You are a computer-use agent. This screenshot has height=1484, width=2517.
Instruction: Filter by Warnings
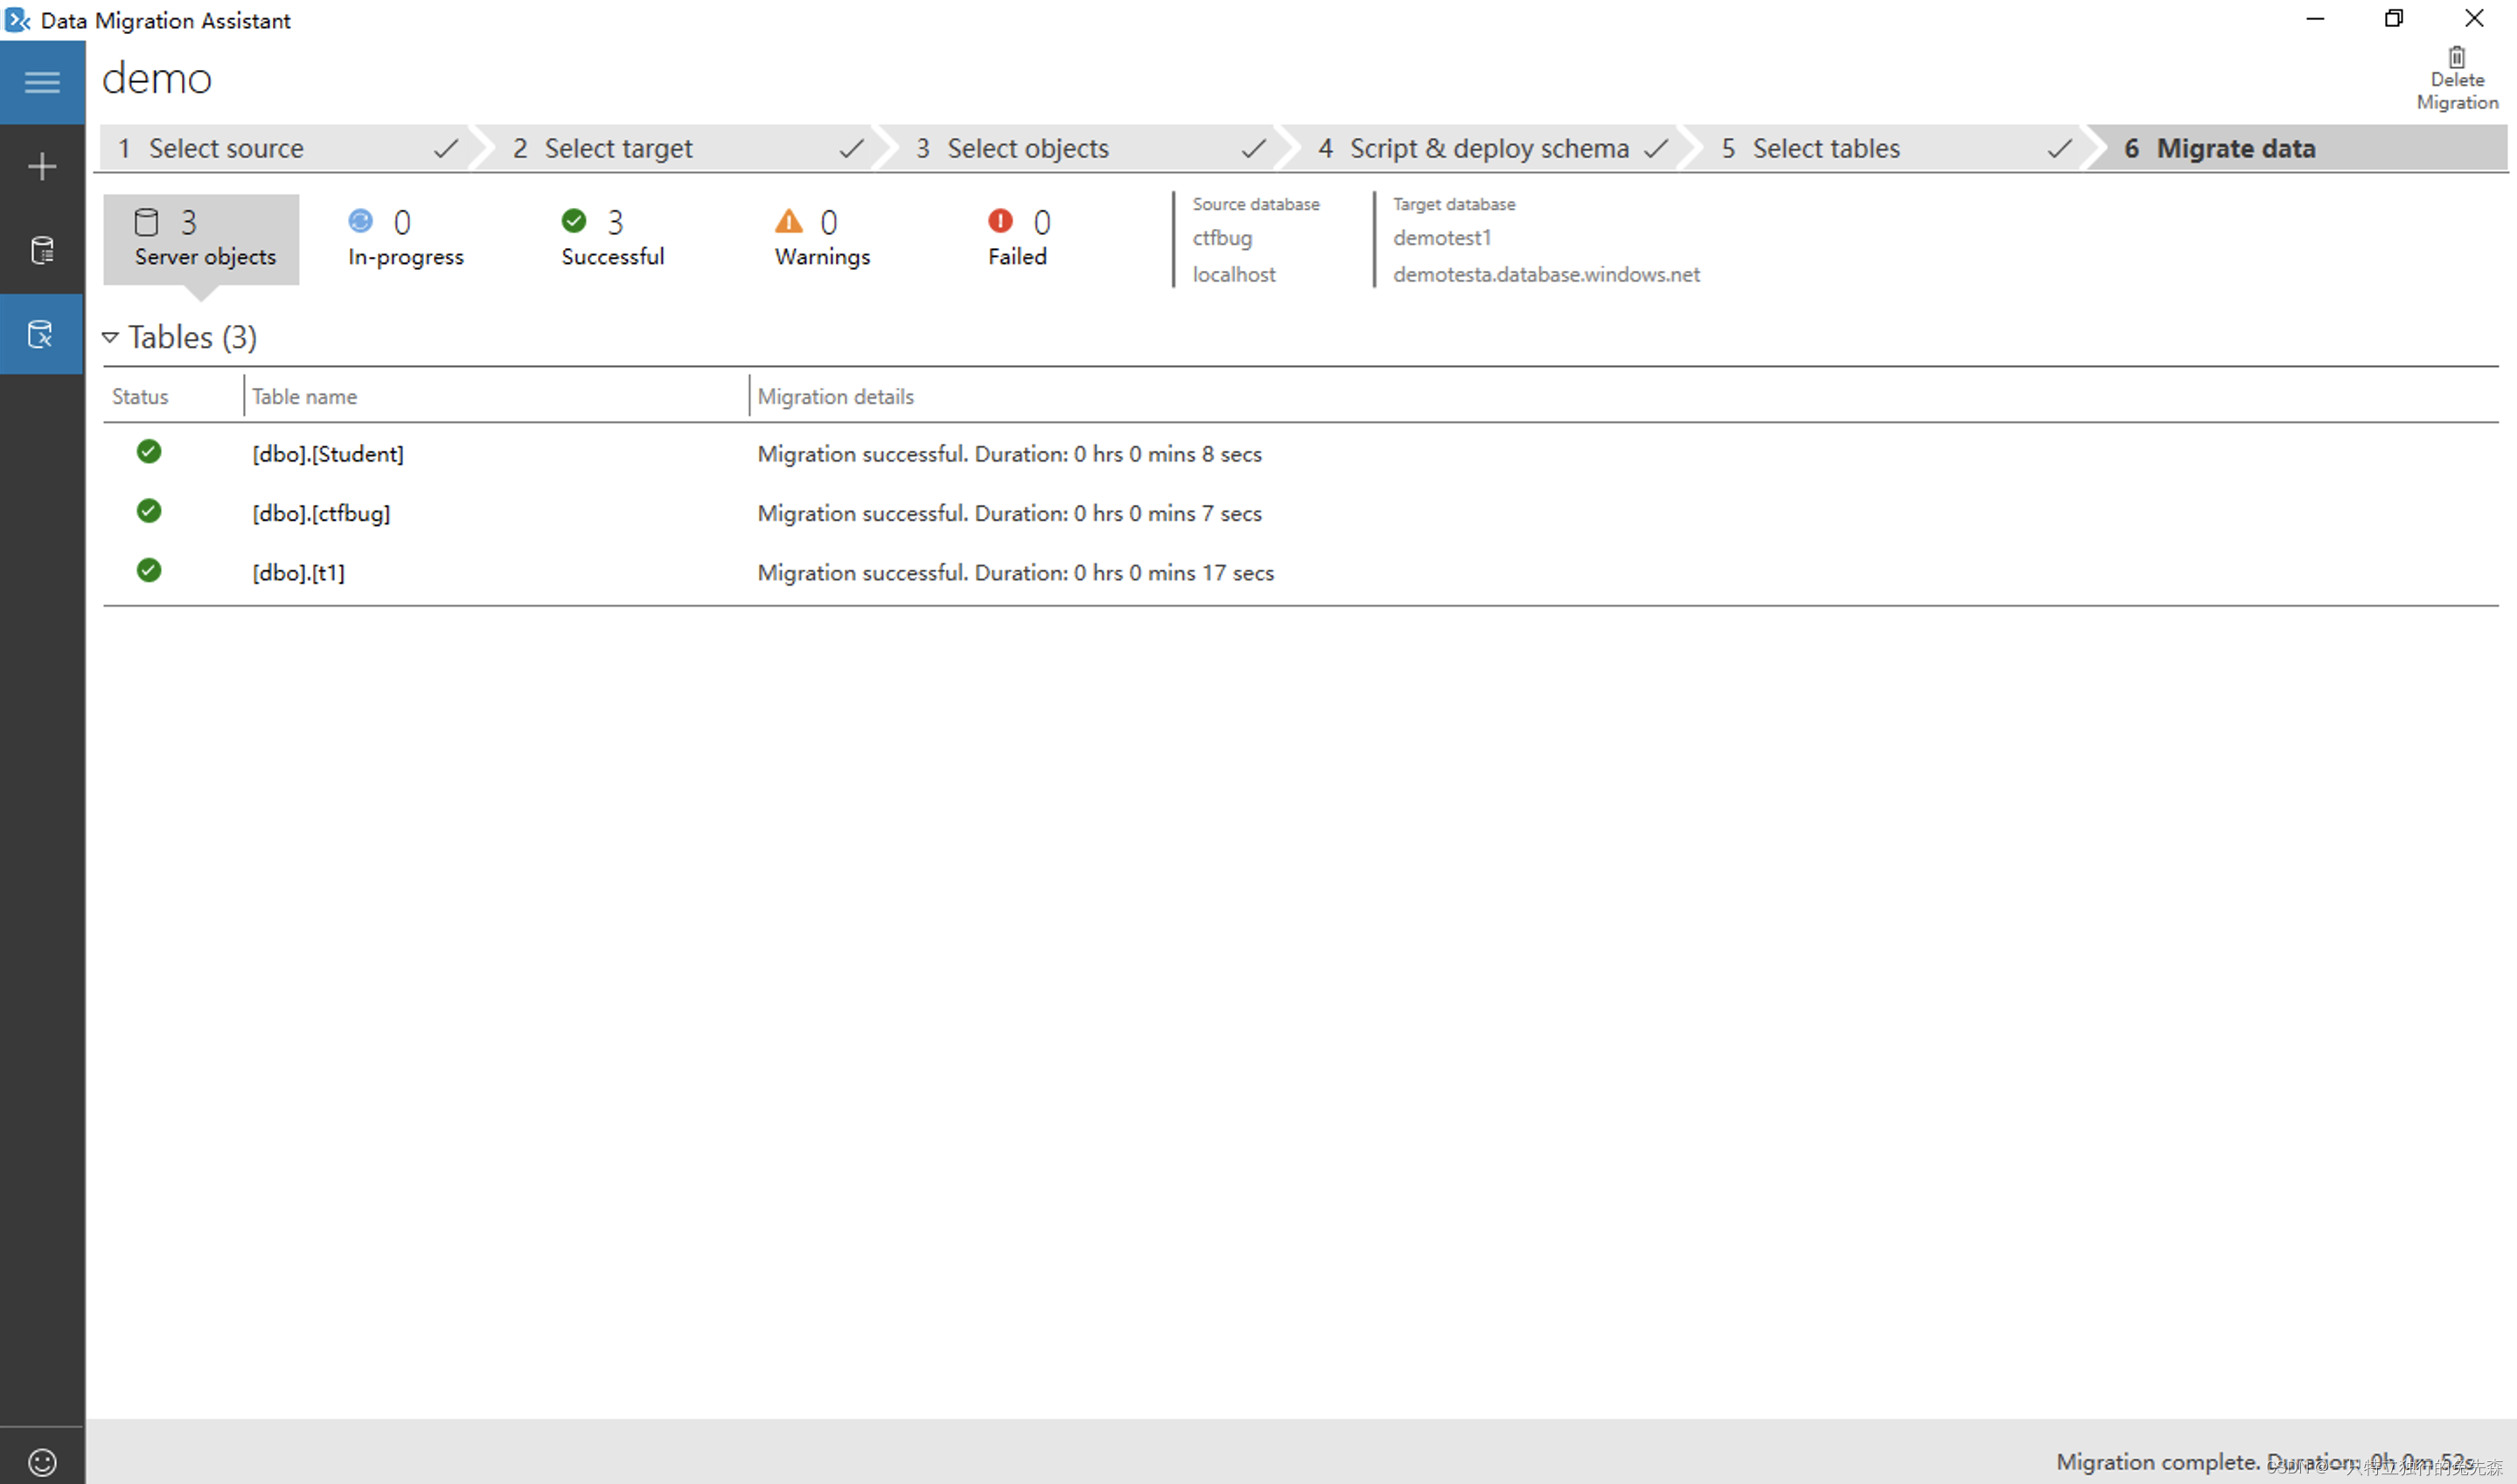click(822, 239)
